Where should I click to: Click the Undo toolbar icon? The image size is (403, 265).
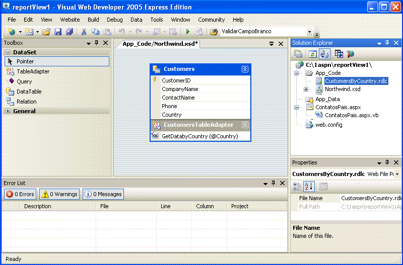click(x=121, y=32)
